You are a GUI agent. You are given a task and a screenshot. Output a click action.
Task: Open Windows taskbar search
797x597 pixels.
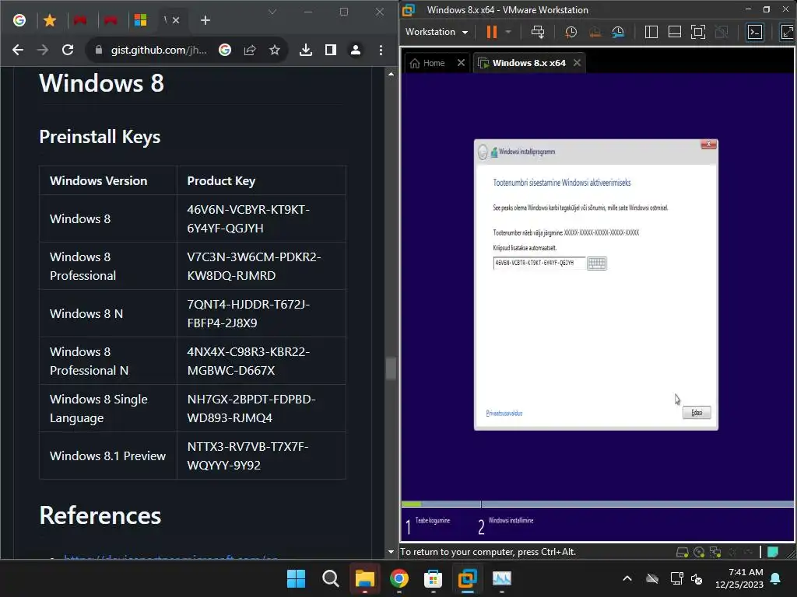pos(330,578)
